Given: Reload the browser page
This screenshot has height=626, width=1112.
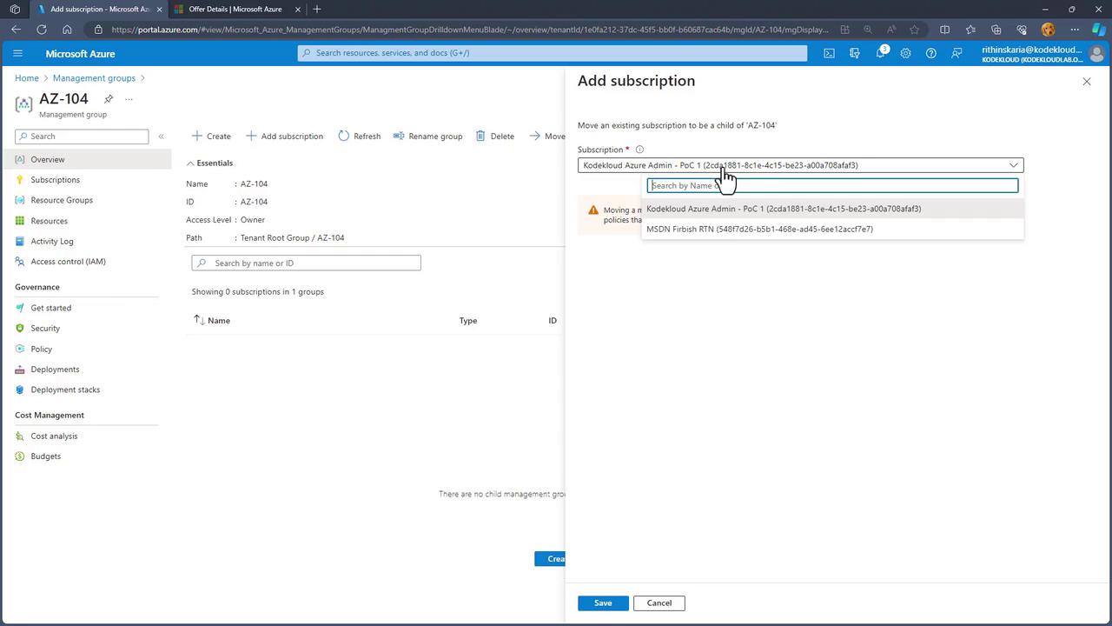Looking at the screenshot, I should pos(41,30).
